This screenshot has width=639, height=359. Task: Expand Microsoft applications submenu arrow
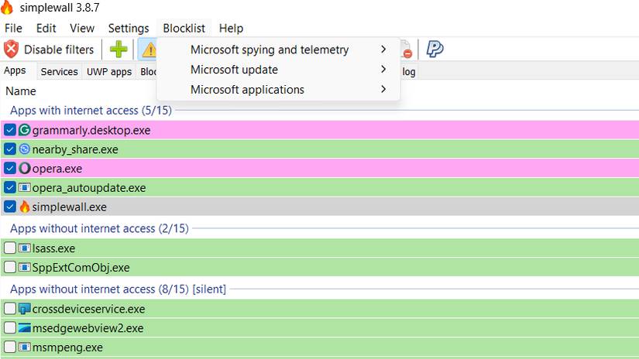click(x=383, y=89)
